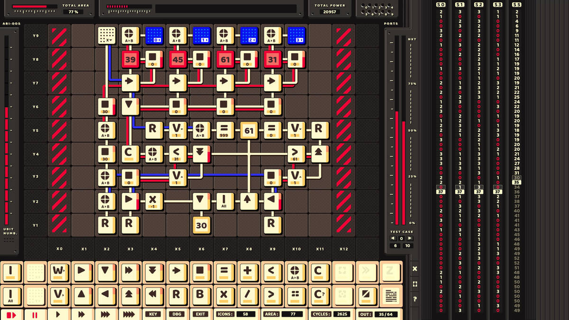Run simulation at fastest four-arrow speed

coord(129,314)
